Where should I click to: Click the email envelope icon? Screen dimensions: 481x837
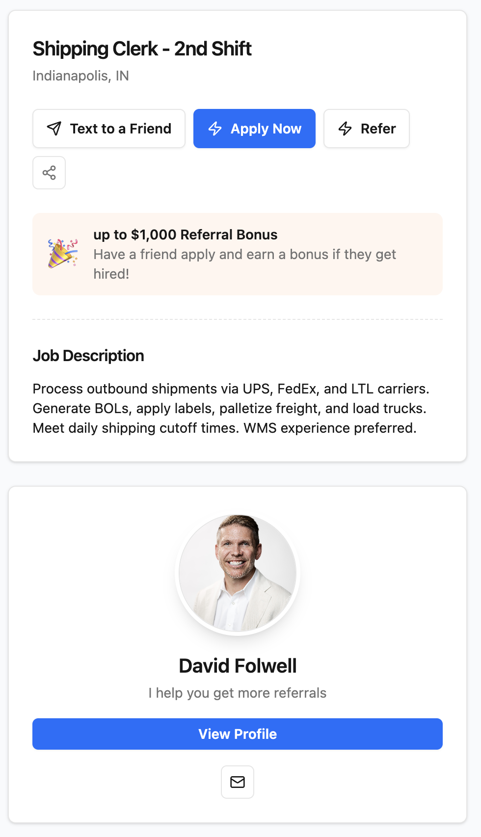pyautogui.click(x=238, y=782)
